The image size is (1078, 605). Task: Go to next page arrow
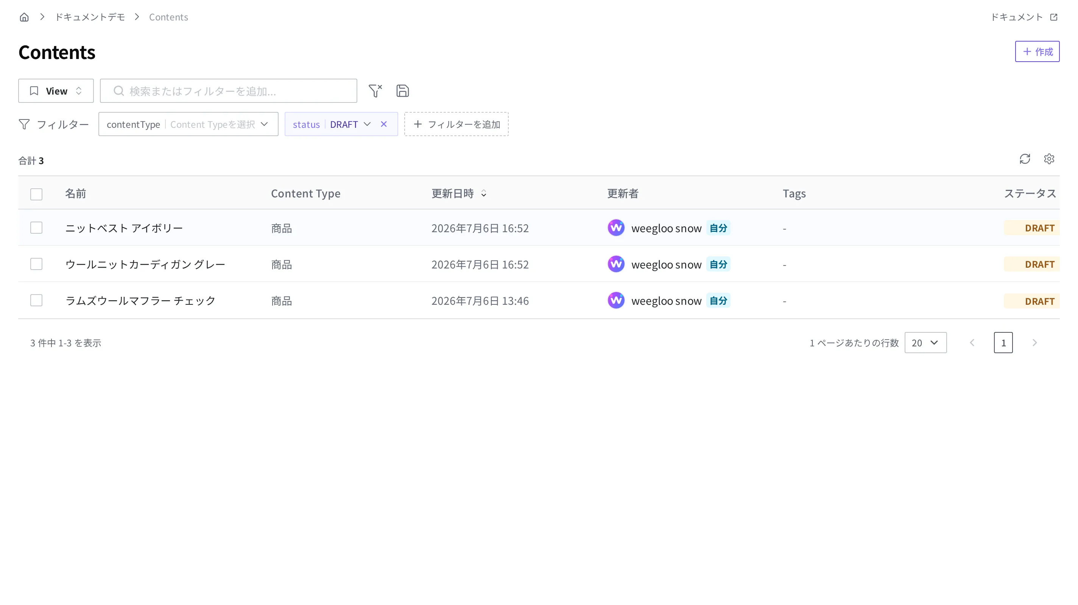(x=1034, y=343)
